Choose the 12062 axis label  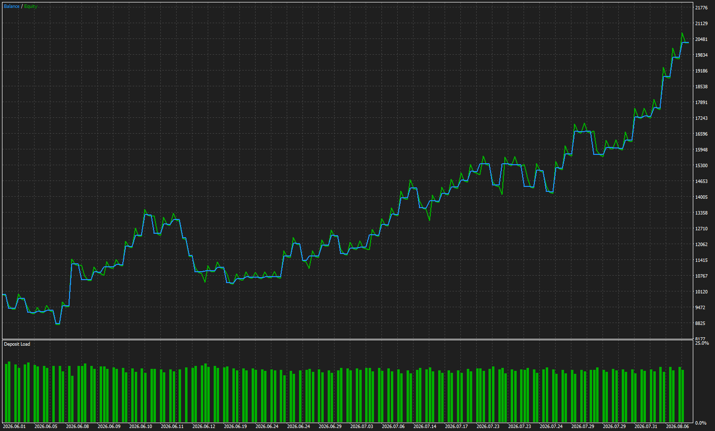(701, 245)
